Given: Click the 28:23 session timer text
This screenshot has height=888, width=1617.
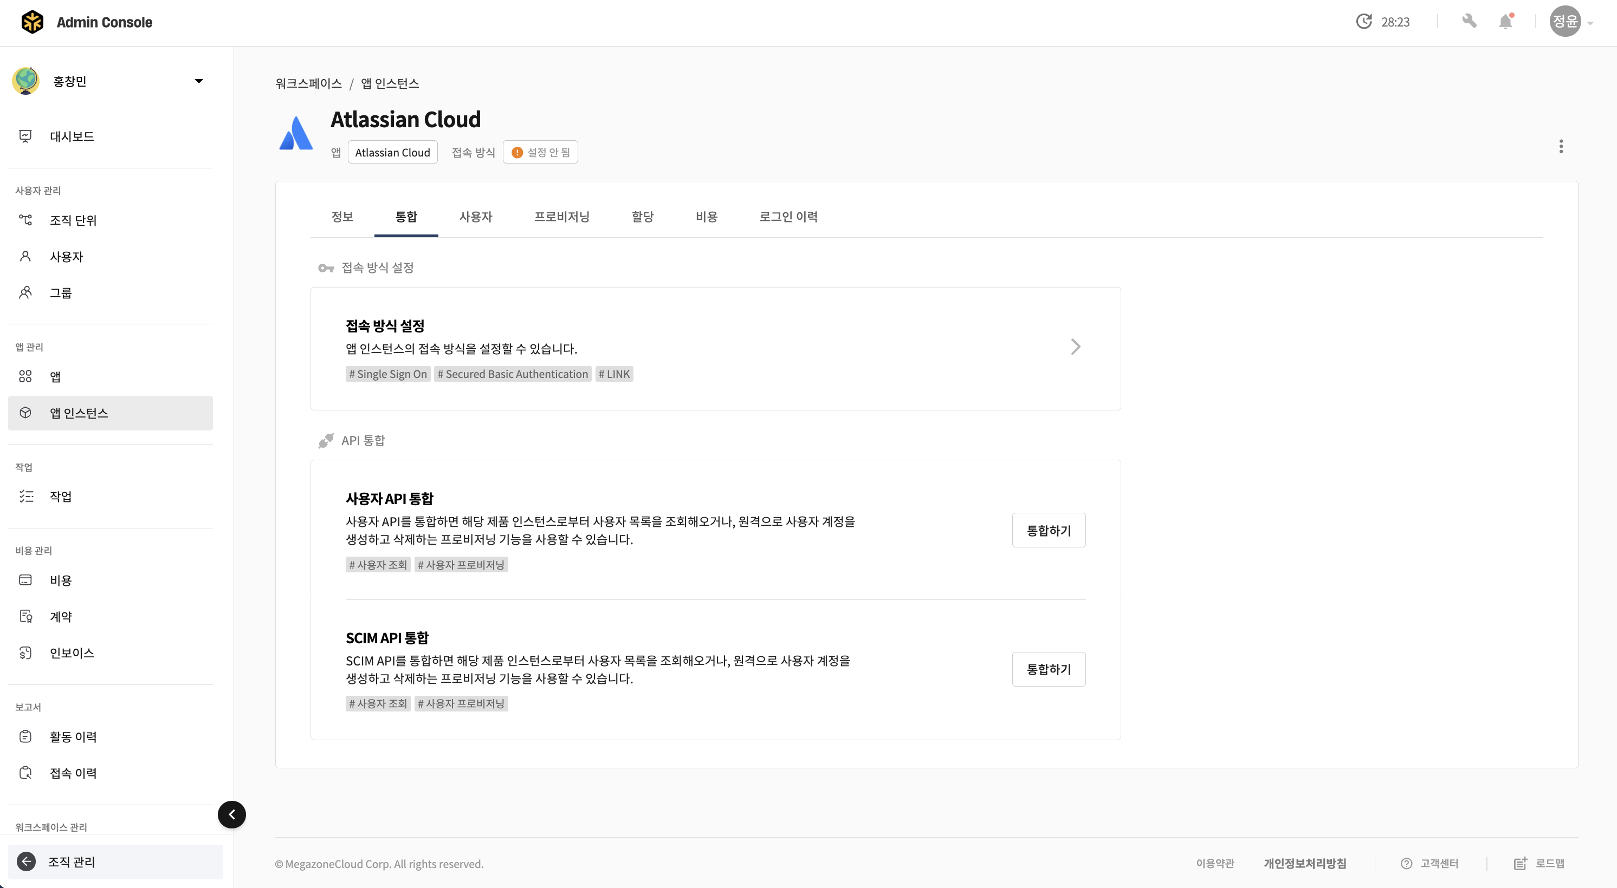Looking at the screenshot, I should coord(1395,22).
